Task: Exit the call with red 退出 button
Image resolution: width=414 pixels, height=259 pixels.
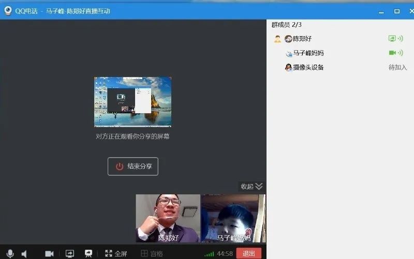Action: (x=248, y=253)
